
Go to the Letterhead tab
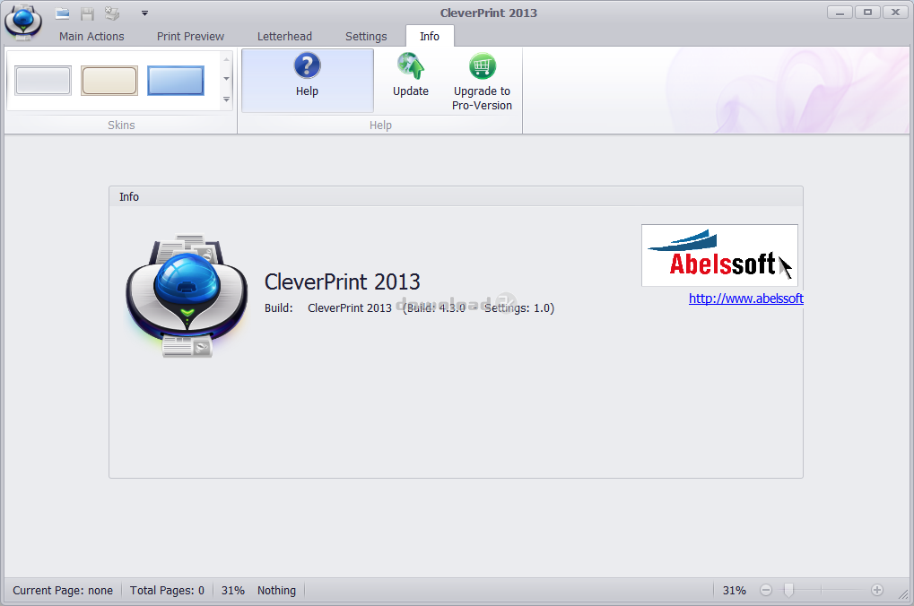coord(284,36)
